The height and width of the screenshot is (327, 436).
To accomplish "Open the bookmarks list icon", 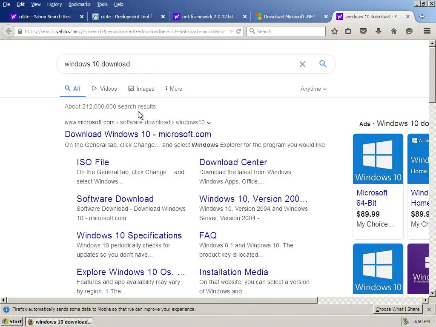I will [348, 31].
